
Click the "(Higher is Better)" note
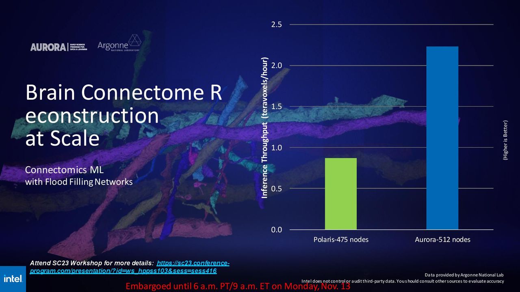[x=505, y=140]
